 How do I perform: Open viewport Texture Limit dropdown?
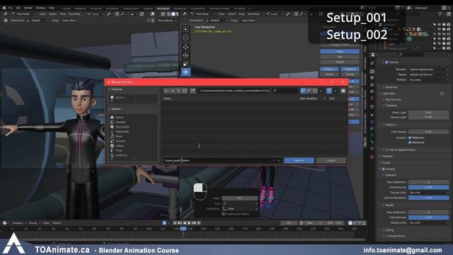[x=429, y=193]
